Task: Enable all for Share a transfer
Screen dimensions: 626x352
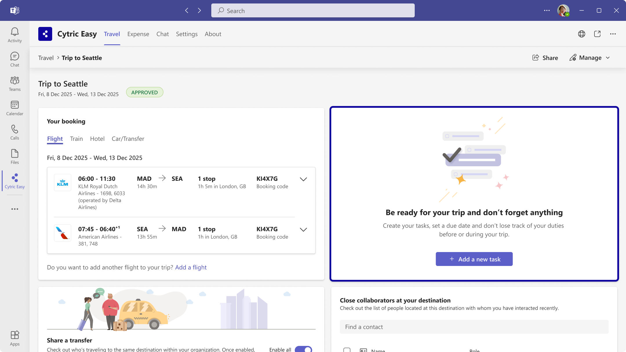Action: click(303, 349)
